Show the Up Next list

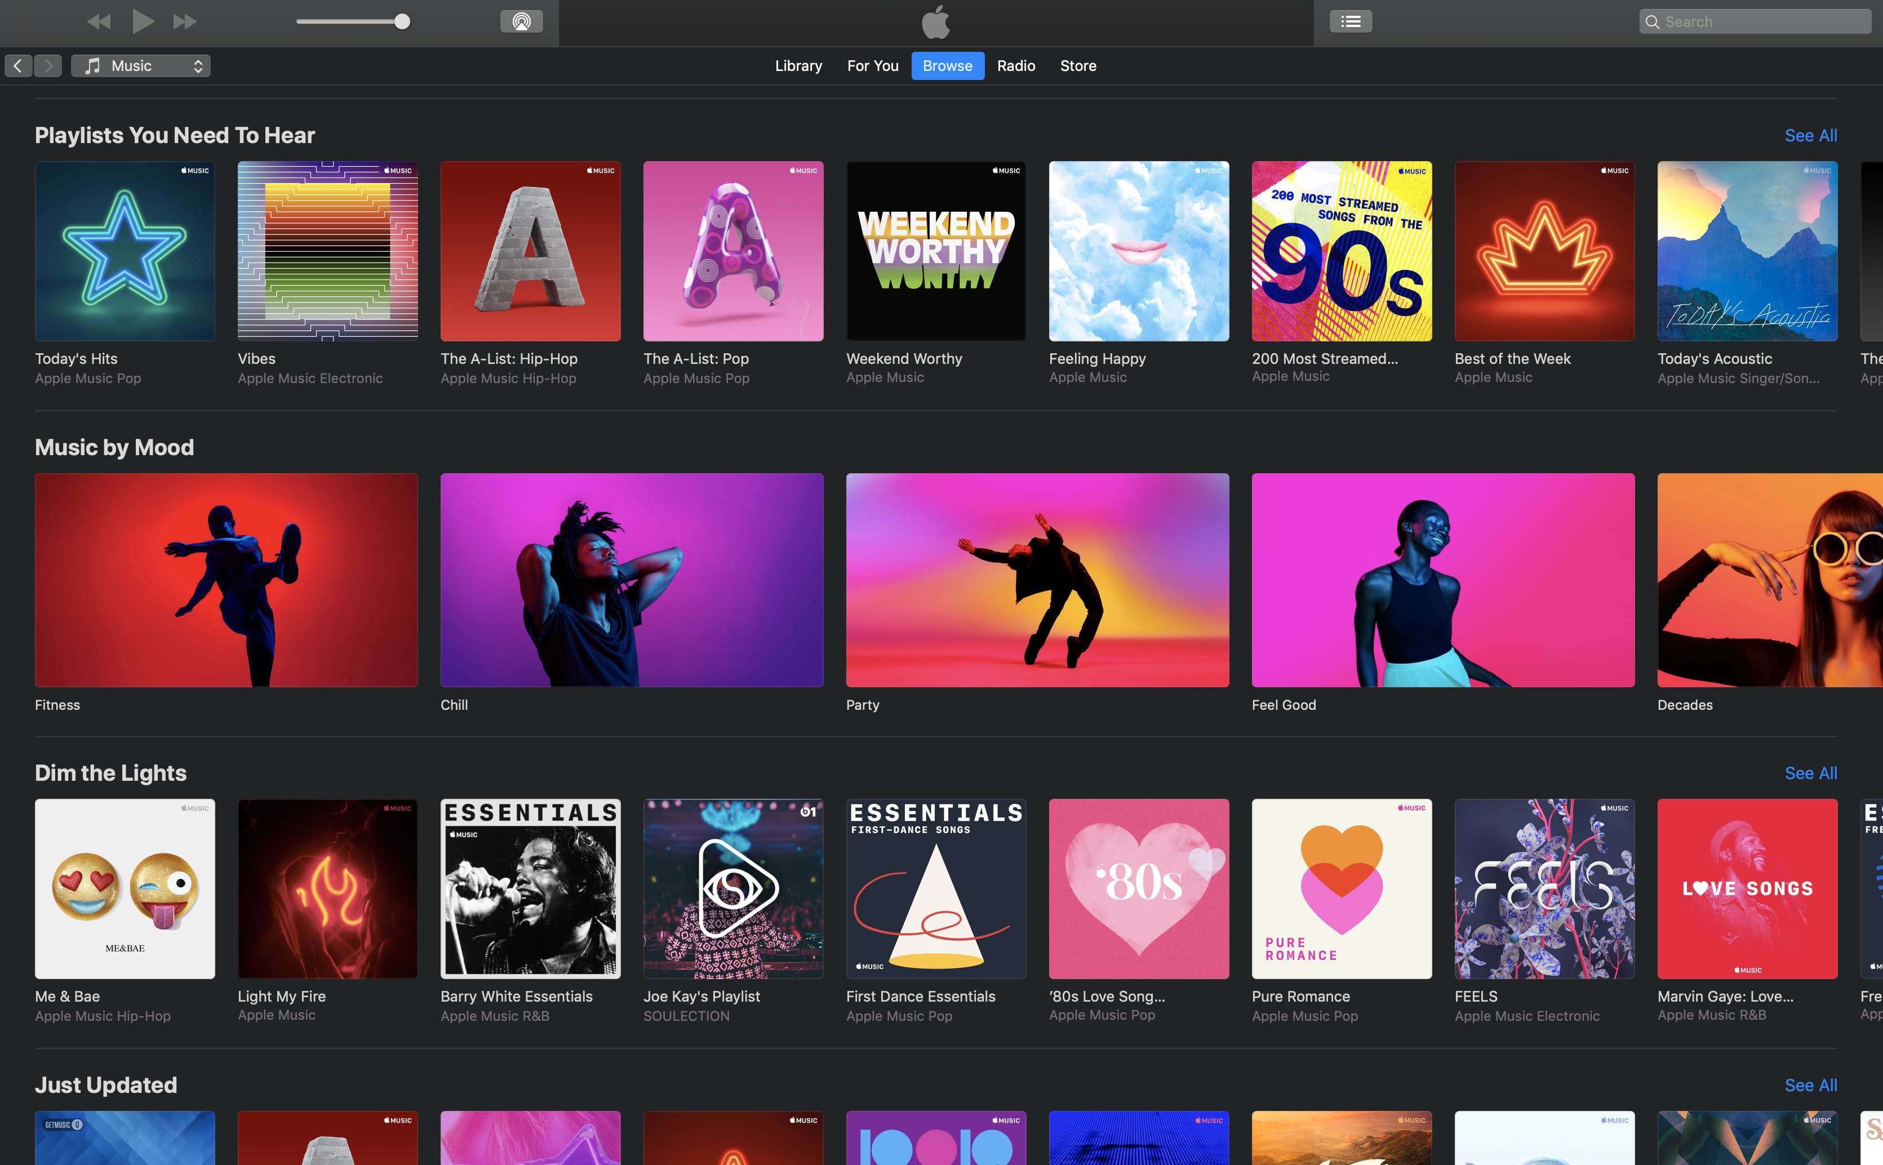1350,21
